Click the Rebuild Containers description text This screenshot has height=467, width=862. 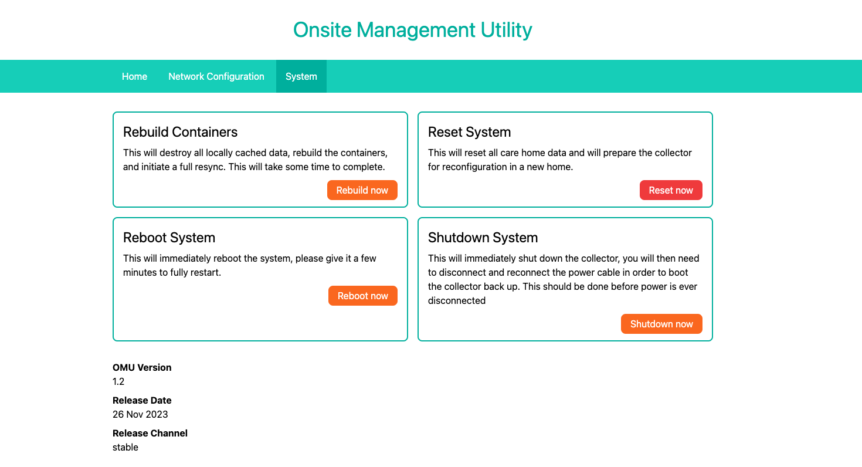255,160
